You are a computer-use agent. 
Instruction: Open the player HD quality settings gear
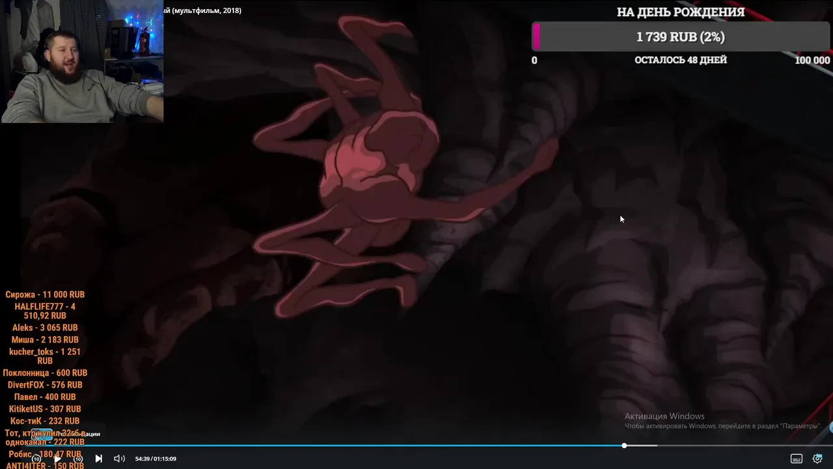818,459
